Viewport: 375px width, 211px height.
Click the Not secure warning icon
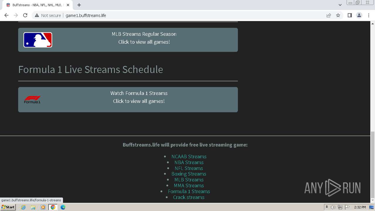(x=37, y=15)
